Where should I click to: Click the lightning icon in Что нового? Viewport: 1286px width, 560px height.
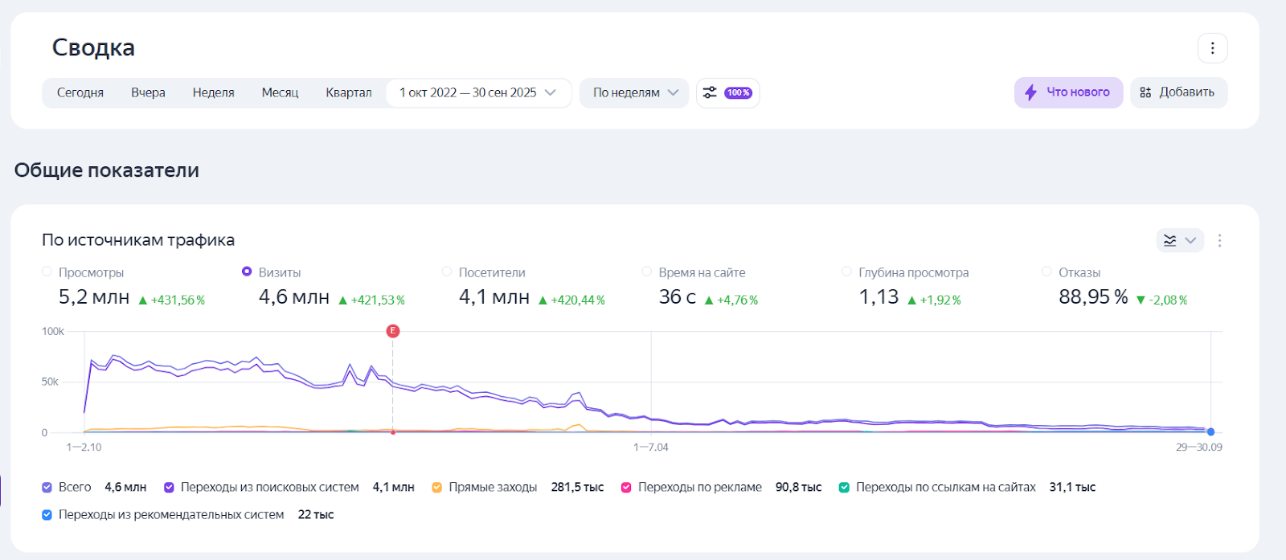(1030, 92)
